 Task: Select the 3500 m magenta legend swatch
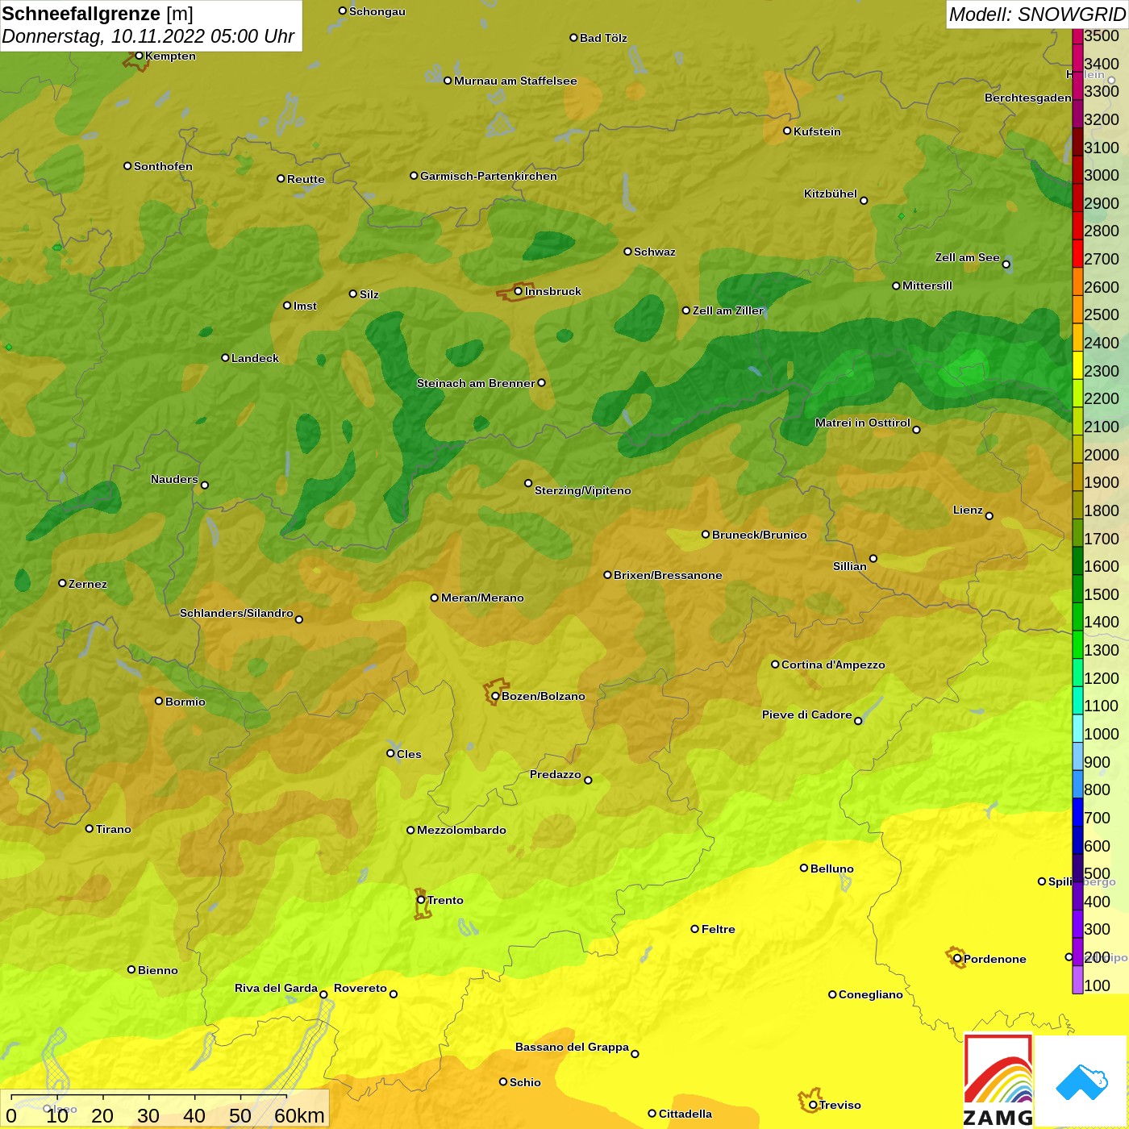1077,36
